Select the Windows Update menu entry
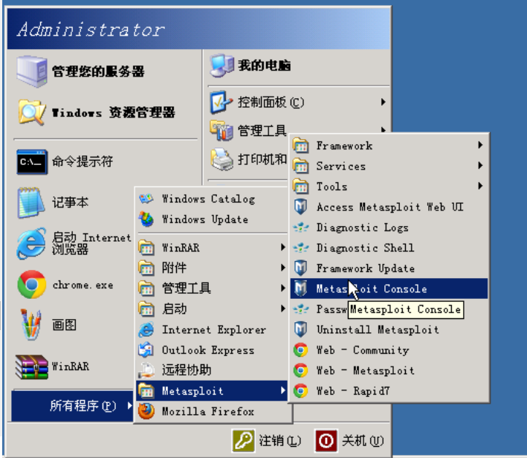This screenshot has height=458, width=527. tap(212, 219)
